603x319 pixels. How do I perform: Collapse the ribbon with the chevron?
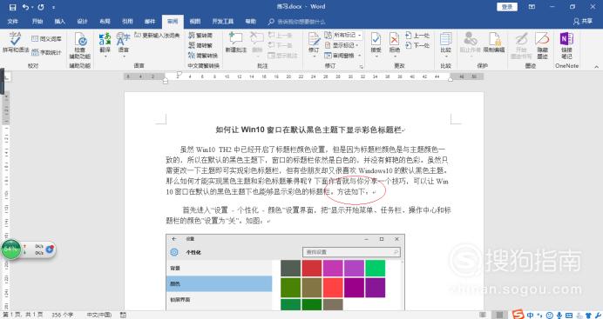point(596,67)
